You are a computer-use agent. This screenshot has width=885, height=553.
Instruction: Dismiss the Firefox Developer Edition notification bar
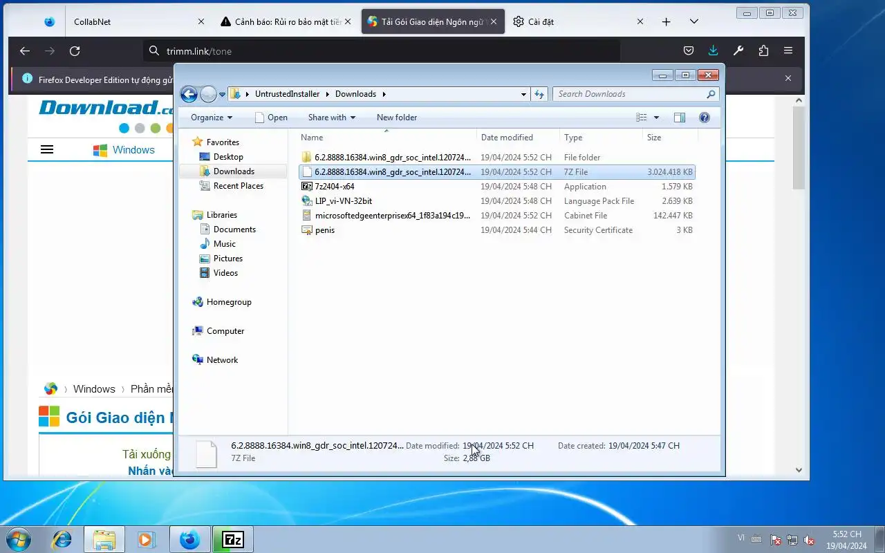(x=788, y=79)
